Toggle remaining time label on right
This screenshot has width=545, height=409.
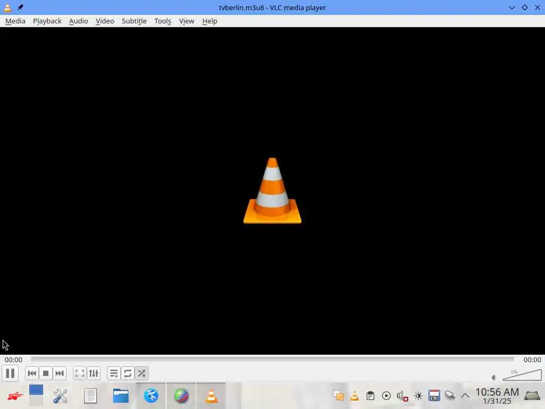532,359
